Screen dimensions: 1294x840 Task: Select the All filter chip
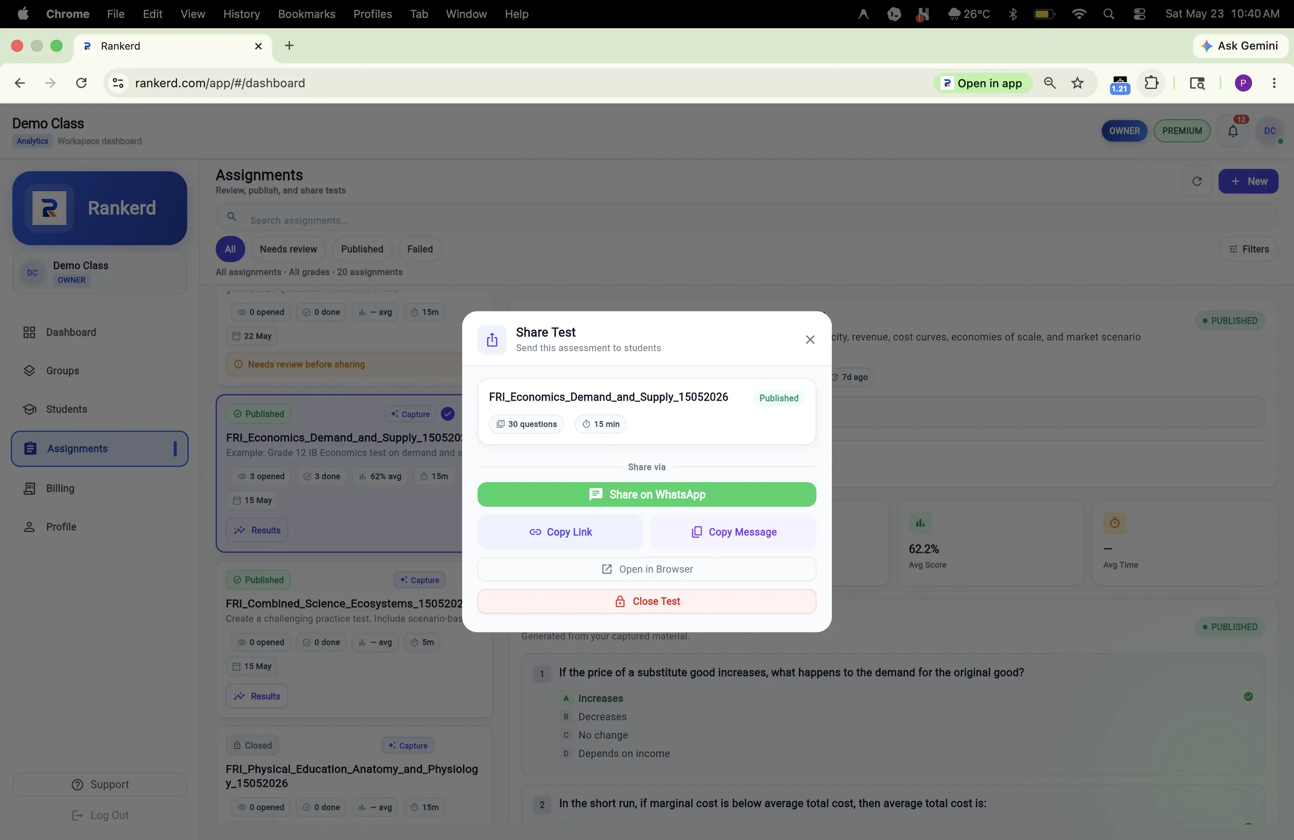[x=230, y=249]
